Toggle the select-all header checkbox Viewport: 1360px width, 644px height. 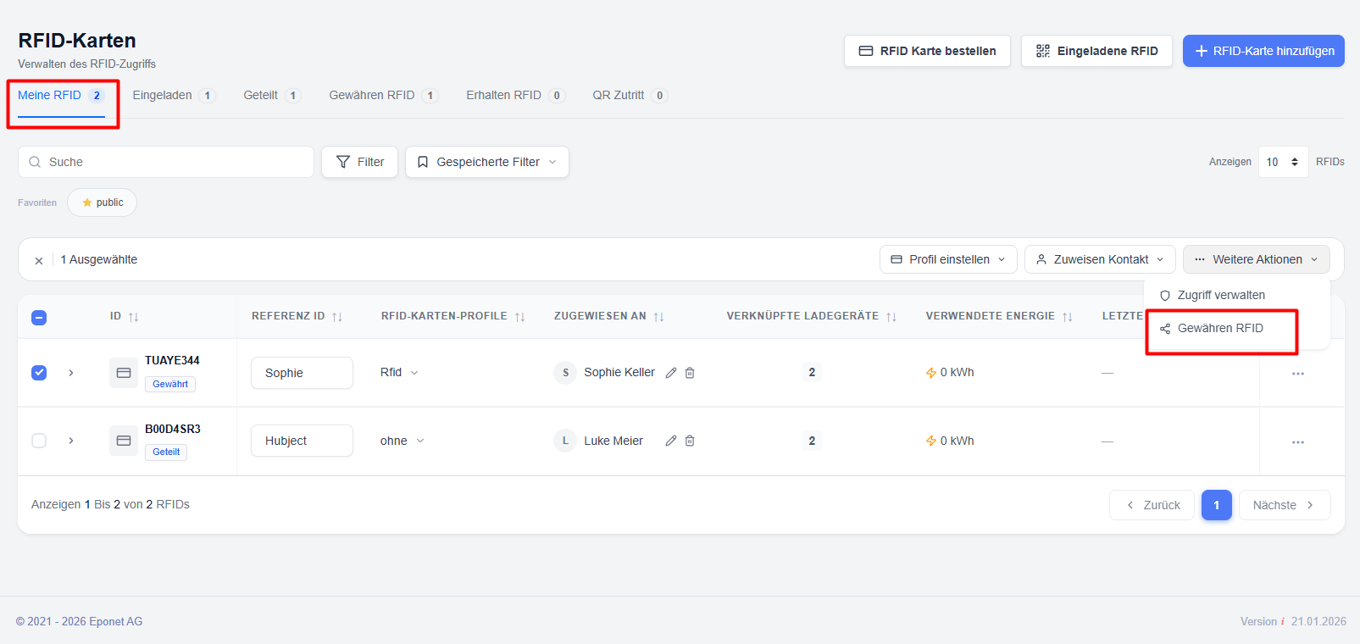[x=39, y=318]
